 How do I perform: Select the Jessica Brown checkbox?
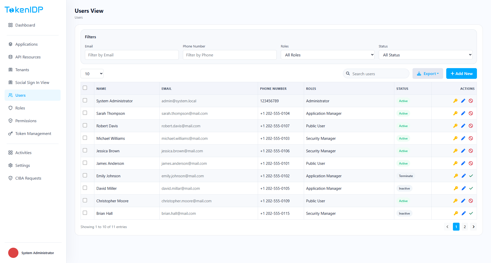click(85, 150)
